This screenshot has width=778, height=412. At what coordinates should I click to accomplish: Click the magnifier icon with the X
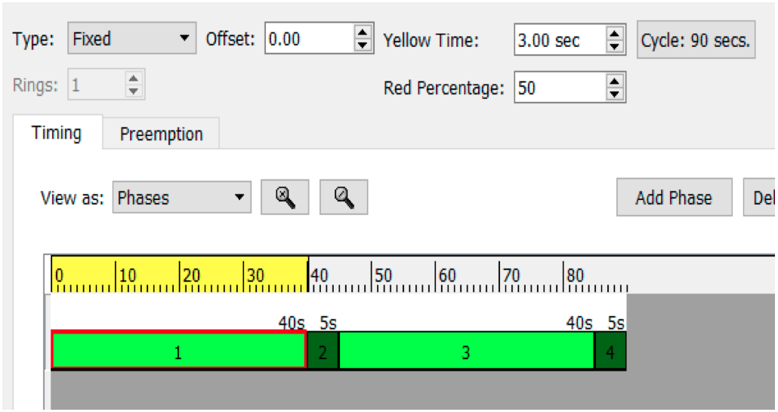pyautogui.click(x=285, y=198)
